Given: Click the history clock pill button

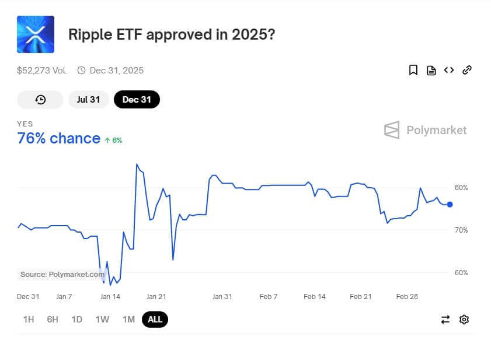Looking at the screenshot, I should (x=40, y=100).
